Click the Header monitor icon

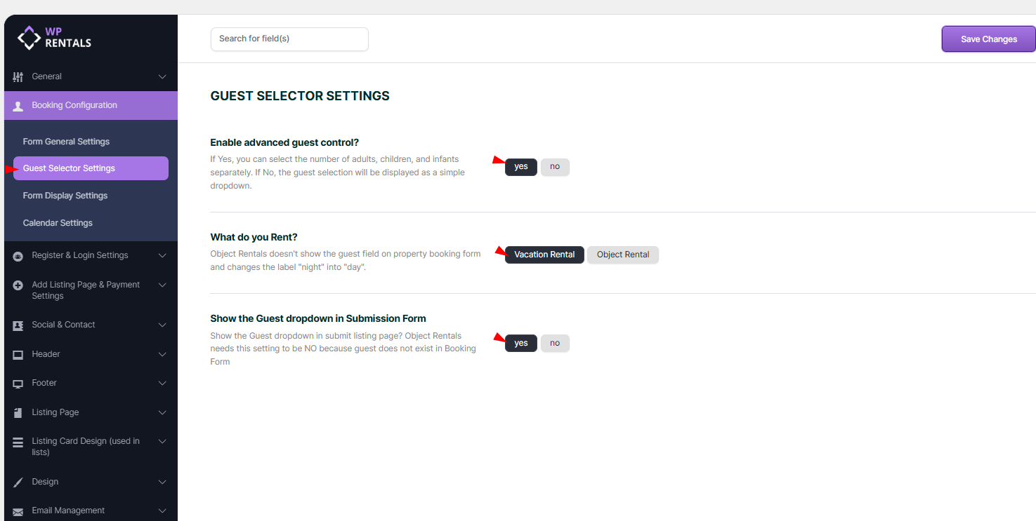coord(18,355)
